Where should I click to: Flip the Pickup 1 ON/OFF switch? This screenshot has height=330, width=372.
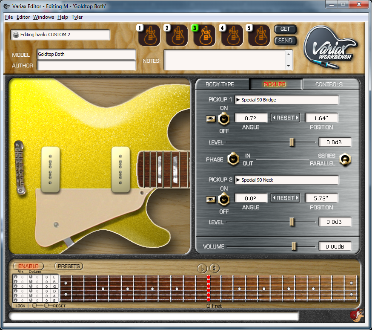click(x=224, y=119)
